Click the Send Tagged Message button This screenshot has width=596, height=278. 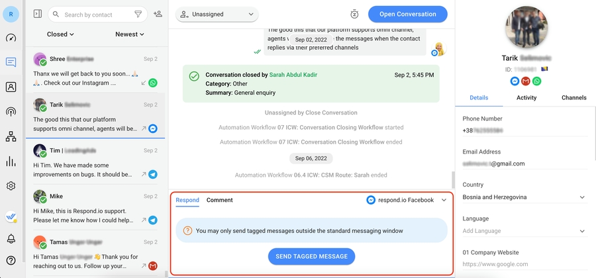(x=311, y=256)
